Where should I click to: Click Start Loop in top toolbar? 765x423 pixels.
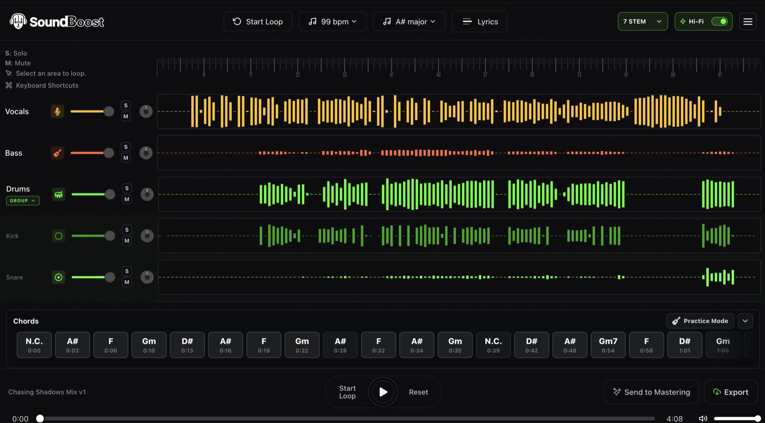pyautogui.click(x=258, y=21)
